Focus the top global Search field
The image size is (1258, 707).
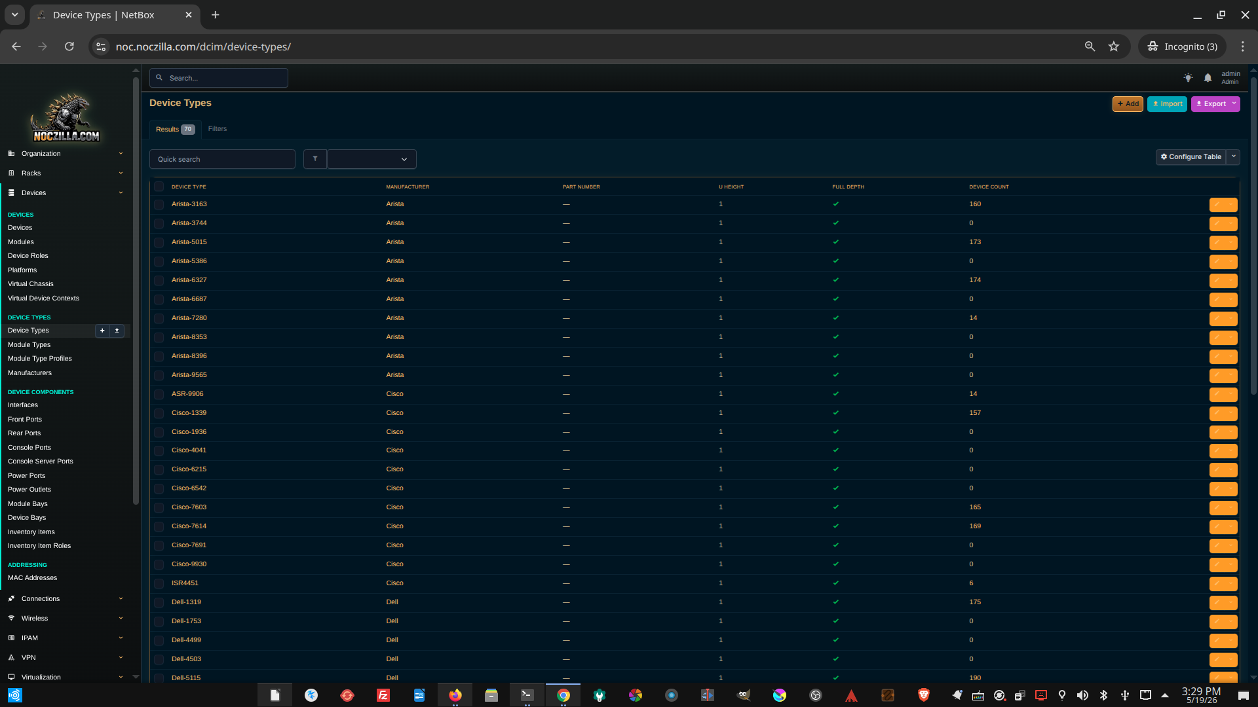pos(219,78)
